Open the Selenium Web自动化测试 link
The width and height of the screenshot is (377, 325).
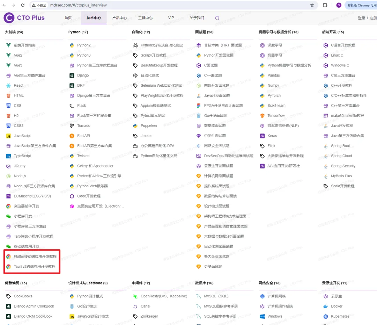pos(162,86)
